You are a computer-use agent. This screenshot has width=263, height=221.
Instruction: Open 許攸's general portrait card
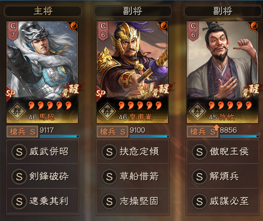[223, 72]
